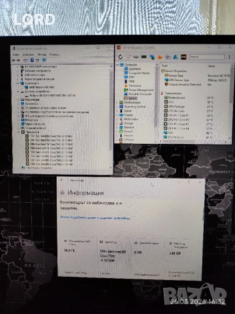This screenshot has height=314, width=235.
Task: Click back arrow in Information window
Action: [62, 180]
